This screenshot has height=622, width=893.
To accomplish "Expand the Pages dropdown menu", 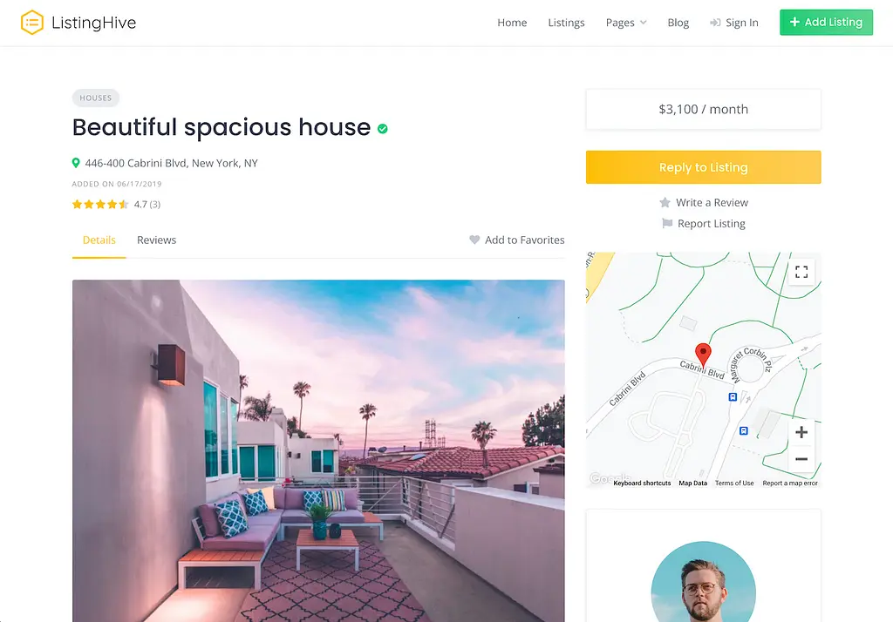I will [626, 23].
